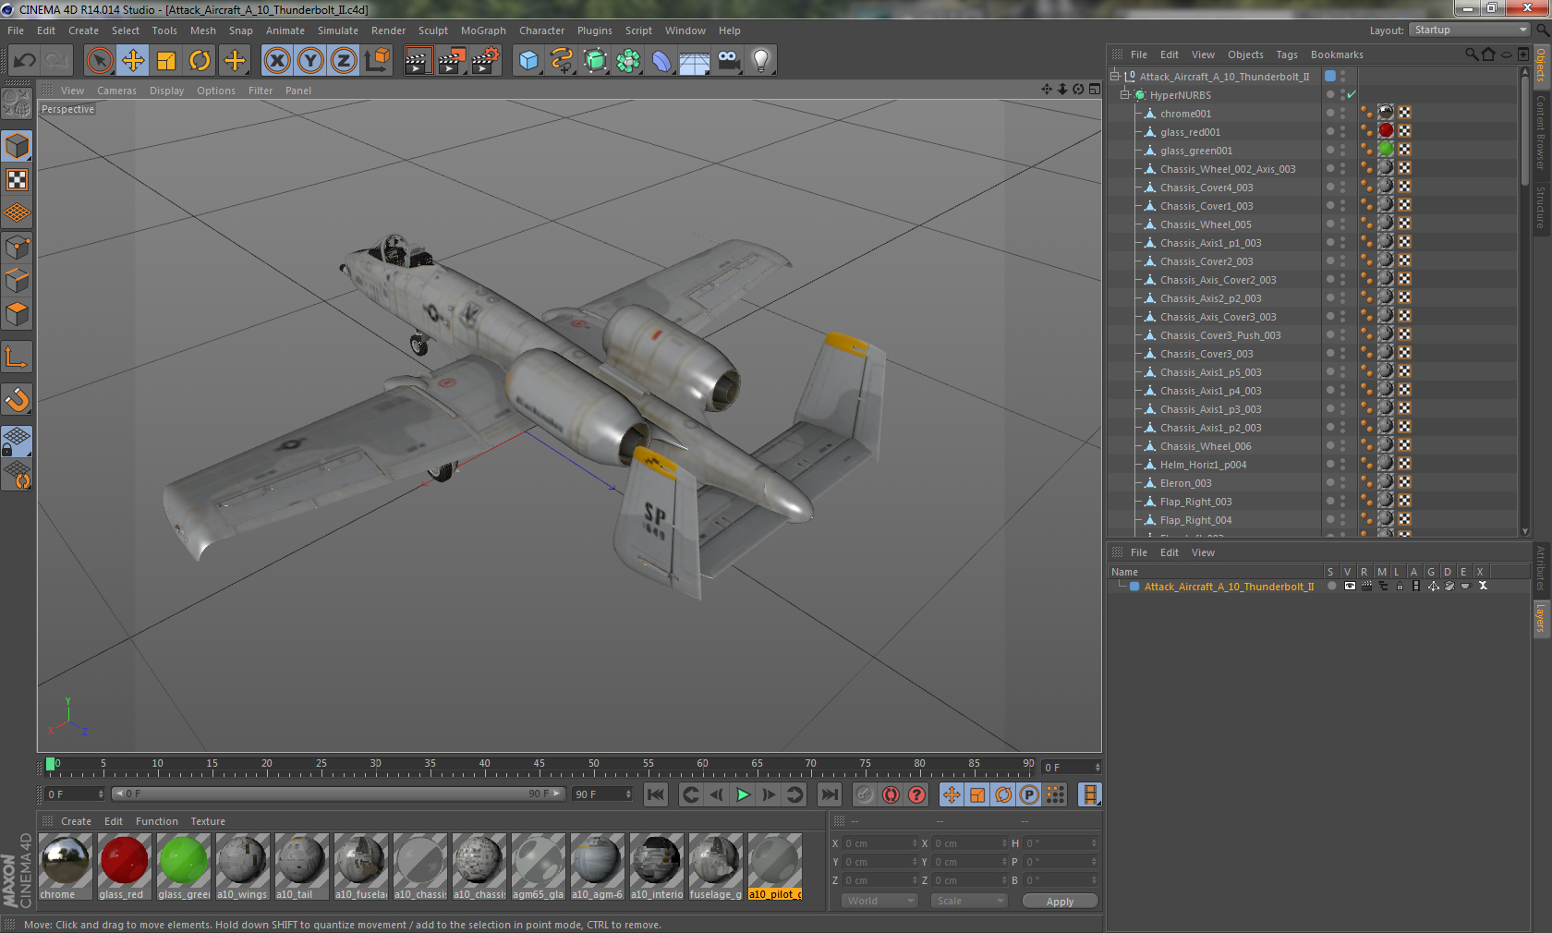Select the glass_green material swatch

pos(184,860)
